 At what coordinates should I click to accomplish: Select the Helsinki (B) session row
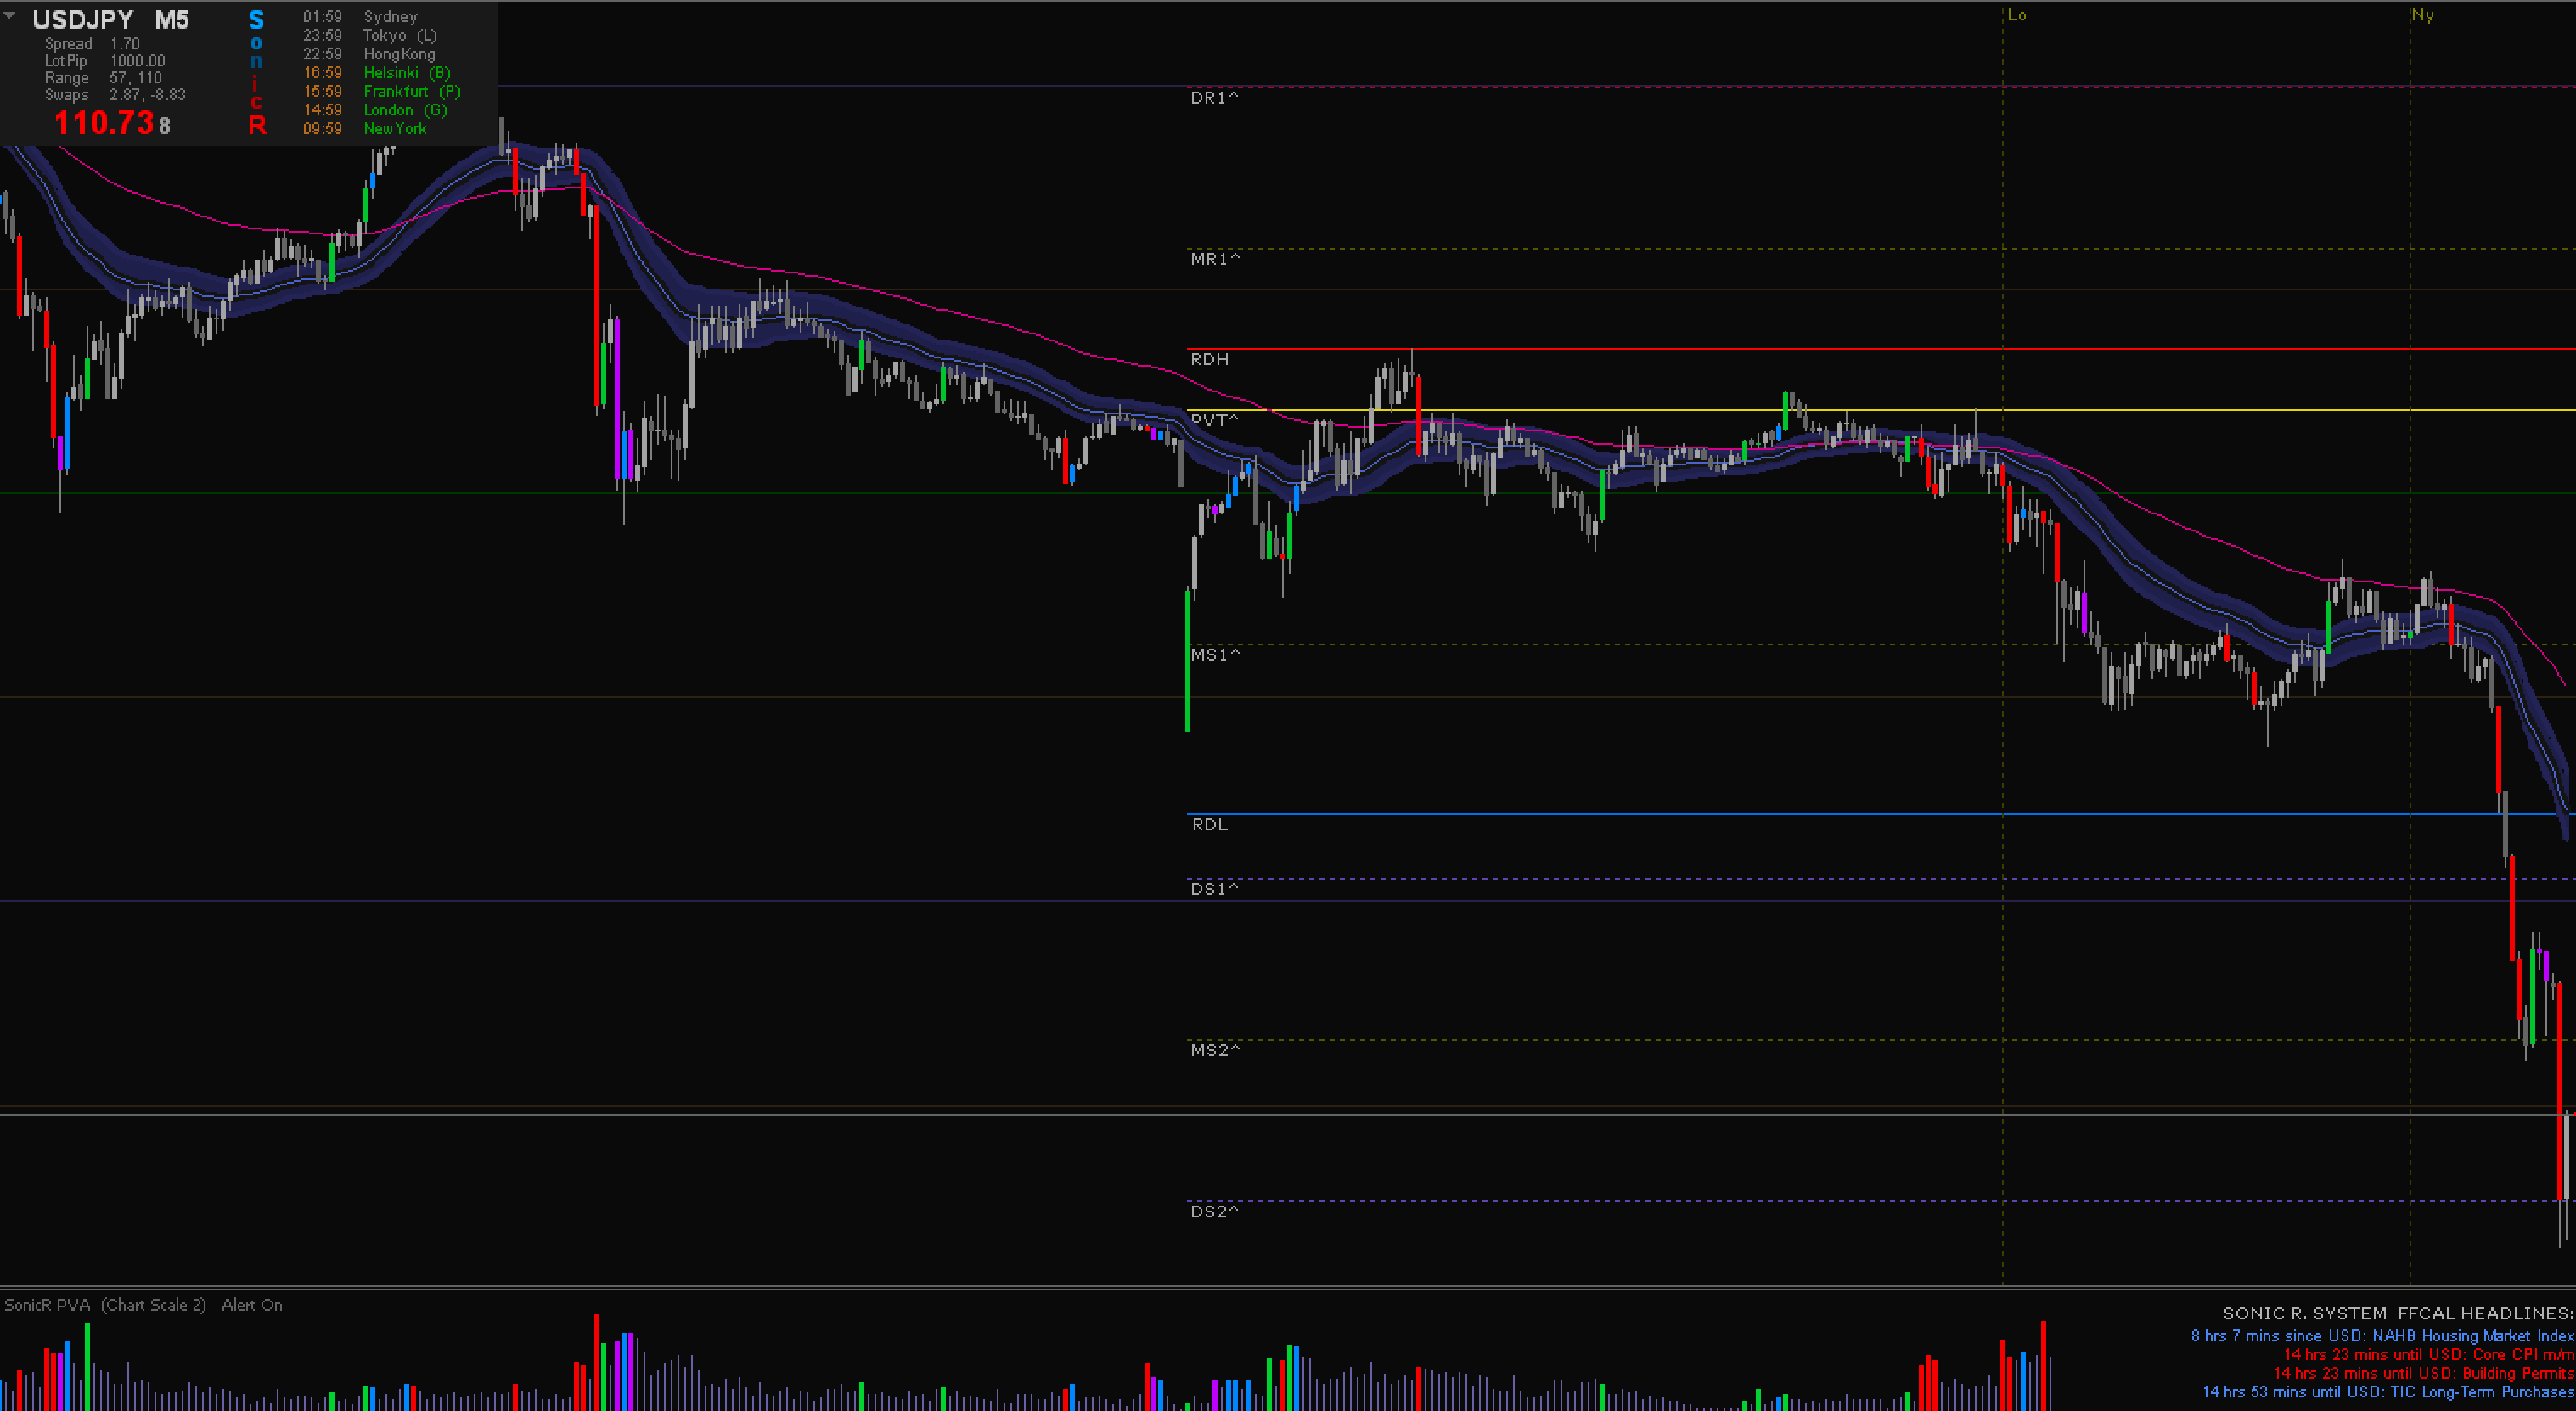[377, 73]
